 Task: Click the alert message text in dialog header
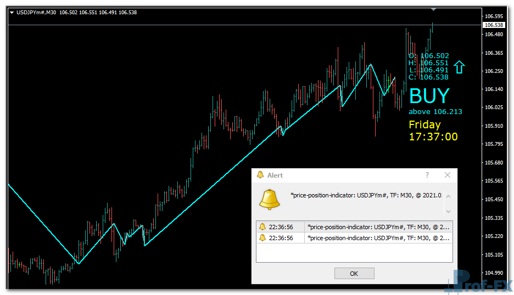(365, 195)
